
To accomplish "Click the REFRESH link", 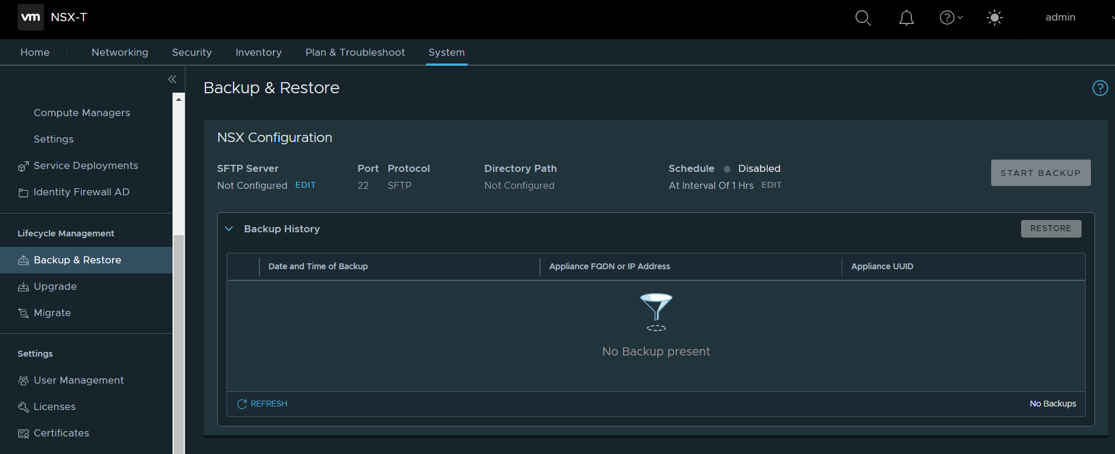I will 269,404.
